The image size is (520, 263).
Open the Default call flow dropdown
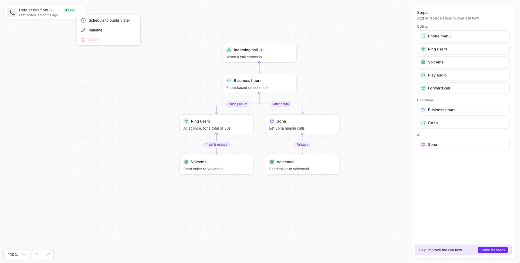point(52,10)
